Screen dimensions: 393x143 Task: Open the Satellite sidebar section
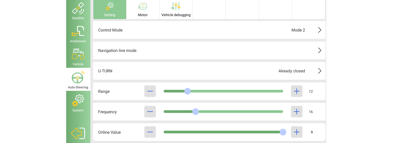point(78,11)
